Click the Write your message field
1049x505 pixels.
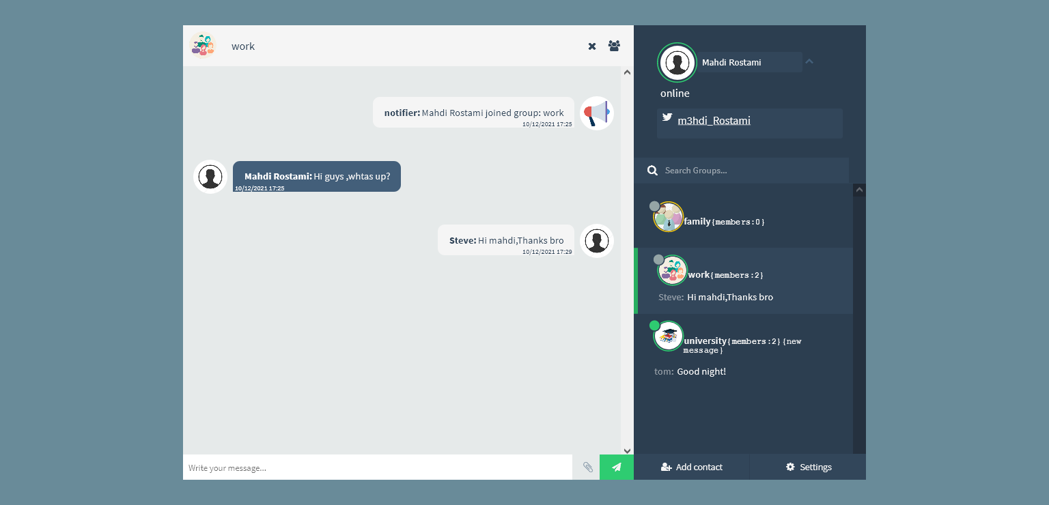378,467
